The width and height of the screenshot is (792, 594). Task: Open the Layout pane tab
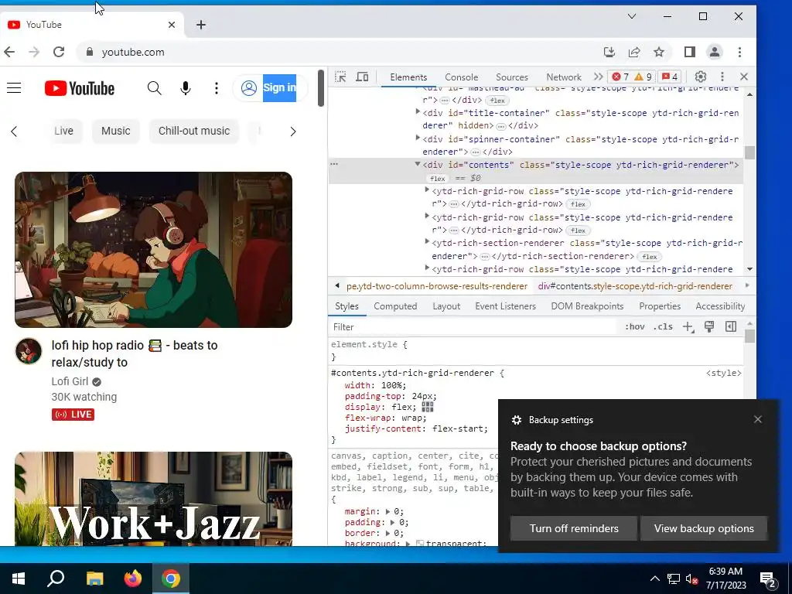(446, 306)
